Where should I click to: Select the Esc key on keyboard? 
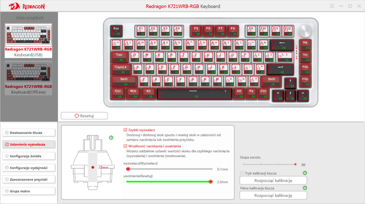coord(116,31)
